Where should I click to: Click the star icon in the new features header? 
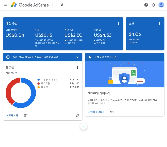click(90, 57)
